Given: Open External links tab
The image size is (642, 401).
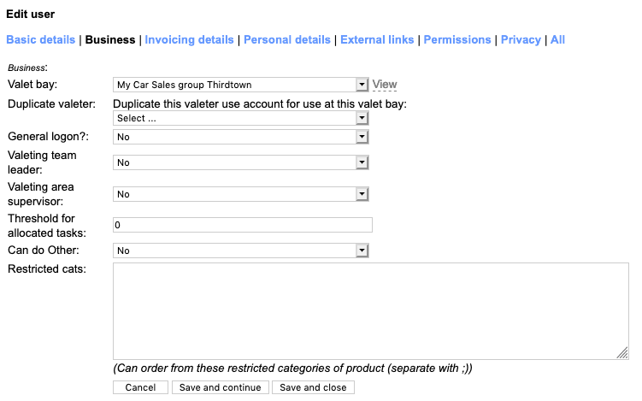Looking at the screenshot, I should pyautogui.click(x=377, y=39).
